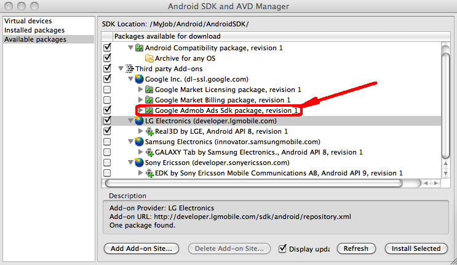Click the Third party Add-ons icon
Screen dimensions: 457x265
[x=130, y=69]
